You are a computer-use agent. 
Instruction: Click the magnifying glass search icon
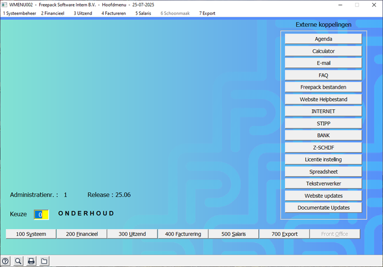click(18, 261)
